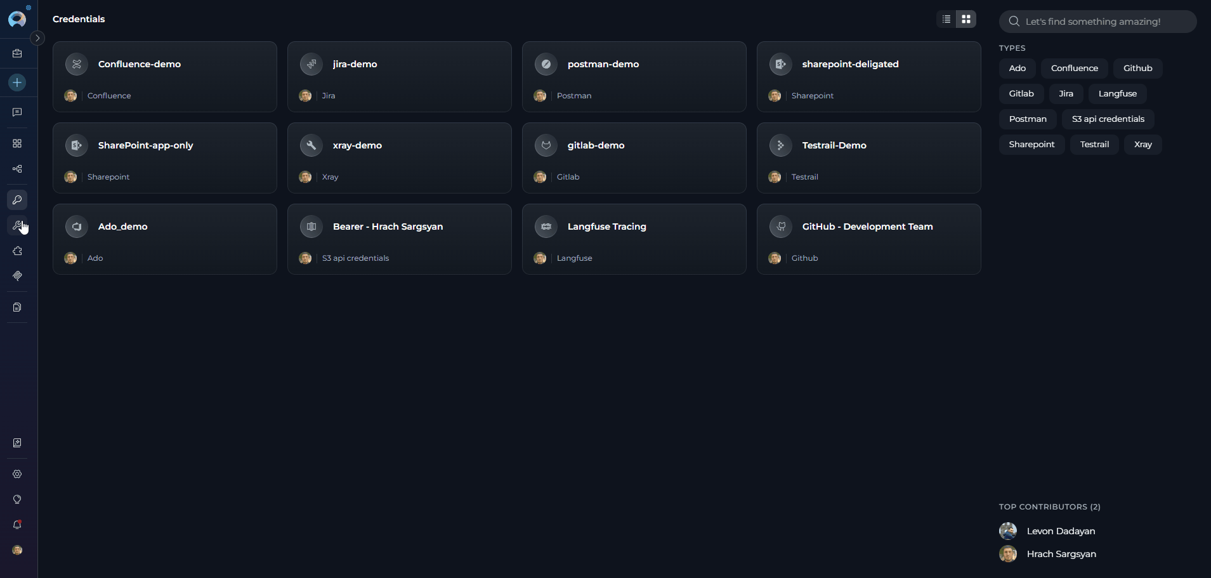Click the 'Github' label on GitHub card
Screen dimensions: 1211x578
tap(805, 258)
